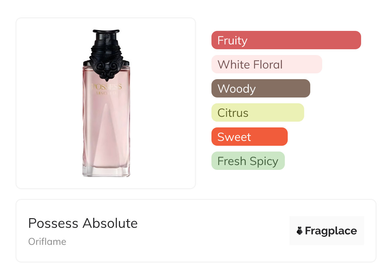This screenshot has width=392, height=278.
Task: Open the Possess Absolute title
Action: [x=83, y=223]
